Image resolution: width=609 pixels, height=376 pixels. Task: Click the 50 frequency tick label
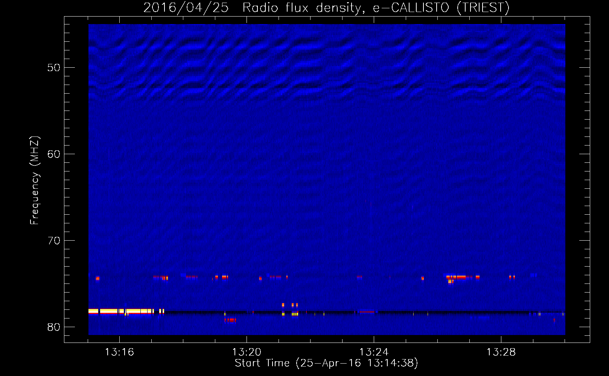point(54,68)
